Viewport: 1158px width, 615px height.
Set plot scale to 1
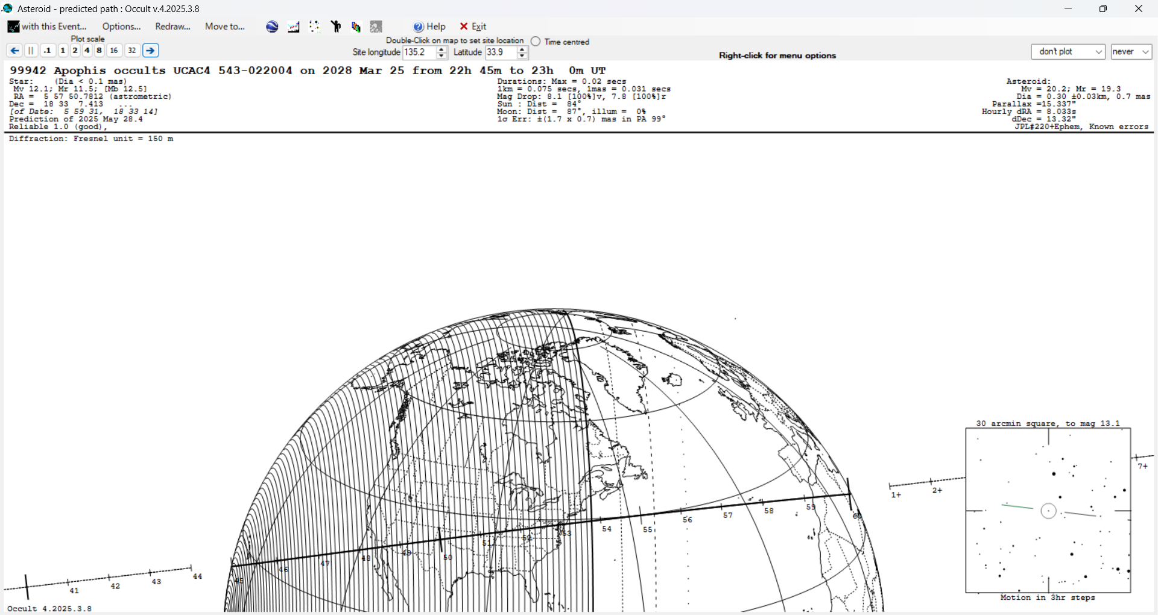coord(63,51)
